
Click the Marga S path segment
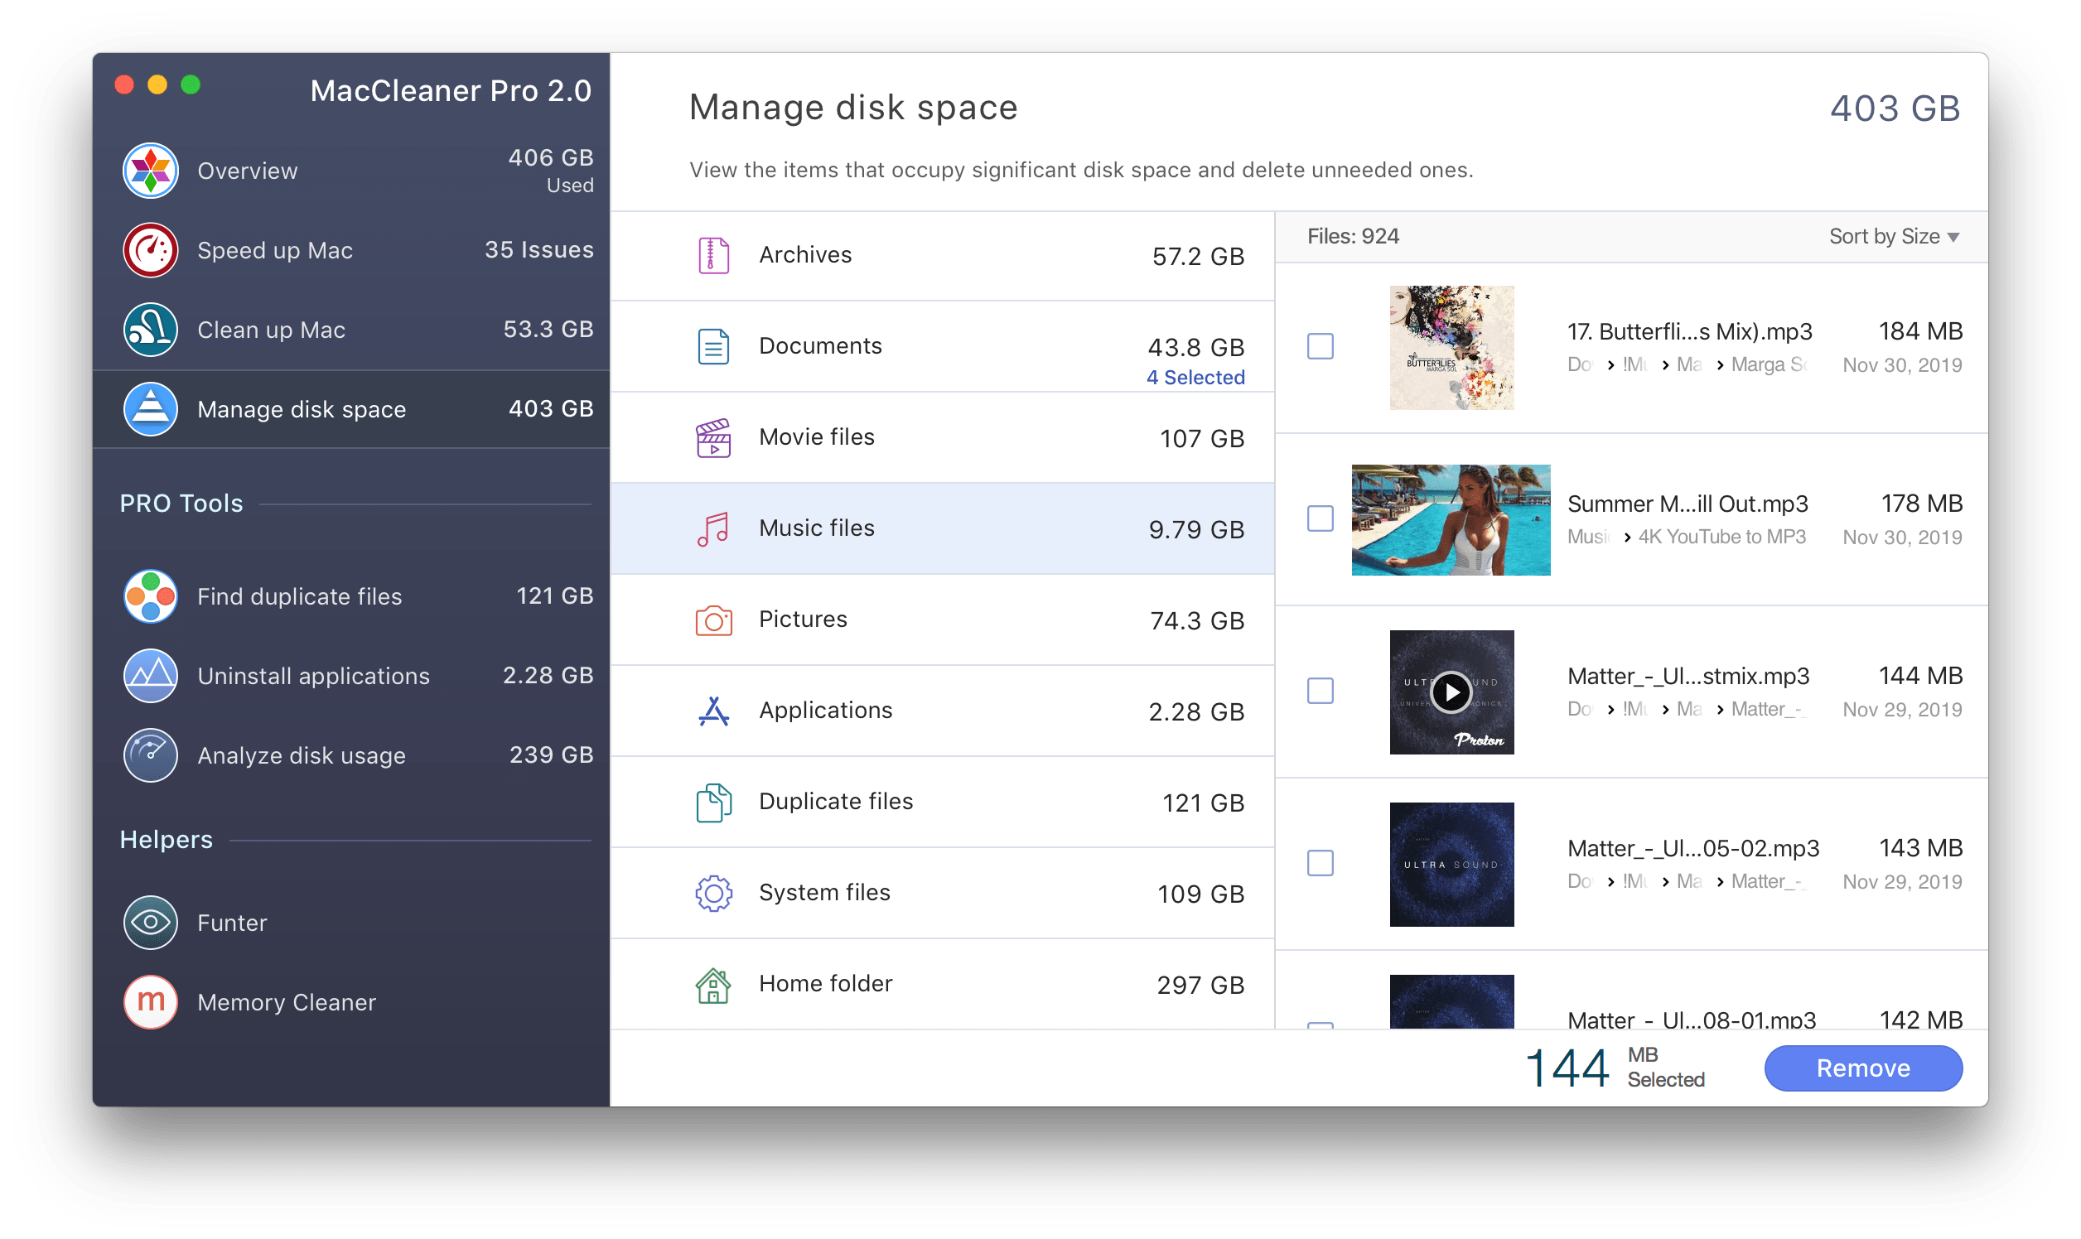[x=1769, y=365]
